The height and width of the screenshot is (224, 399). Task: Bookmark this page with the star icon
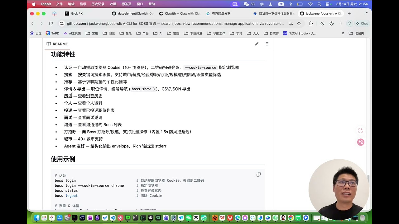[x=299, y=23]
